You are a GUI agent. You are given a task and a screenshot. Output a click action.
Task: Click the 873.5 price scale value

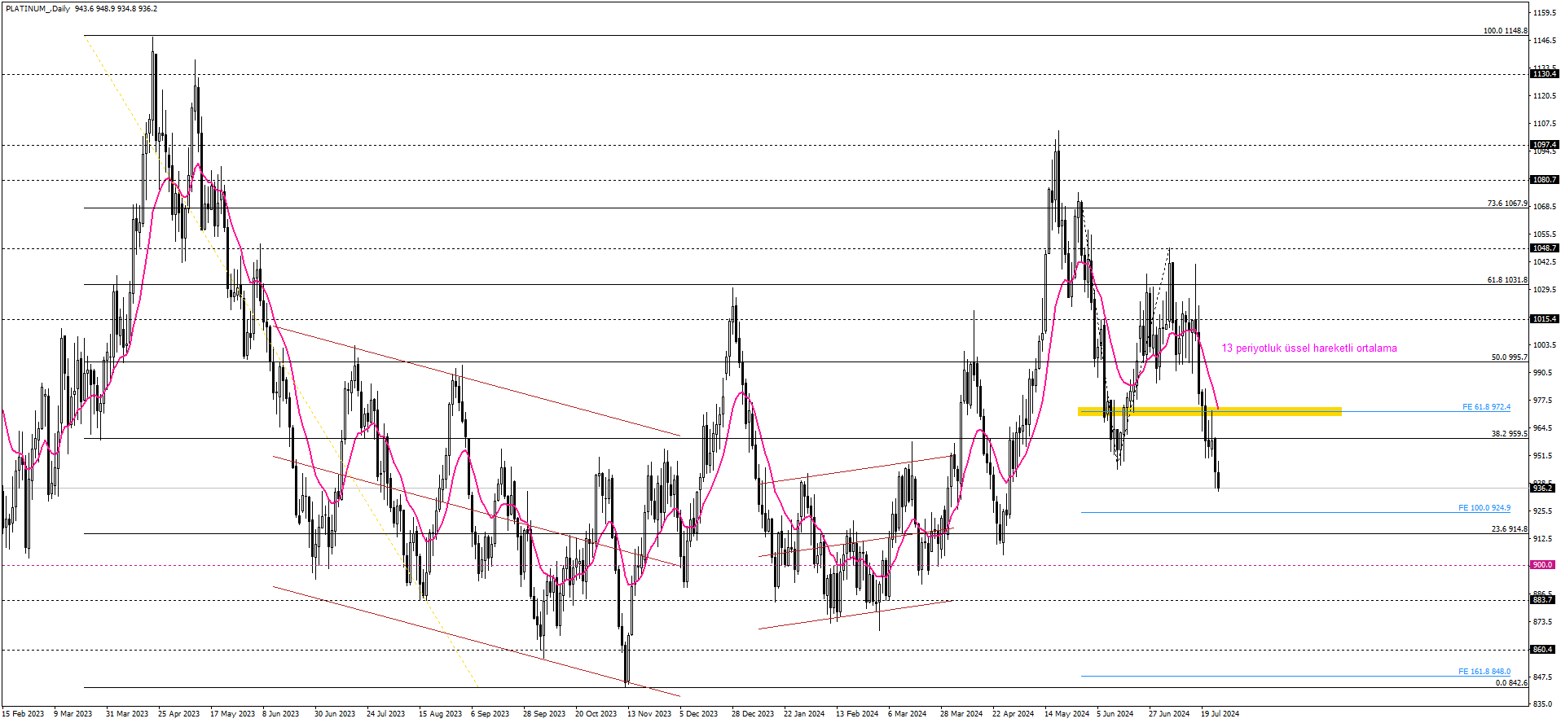pyautogui.click(x=1543, y=622)
